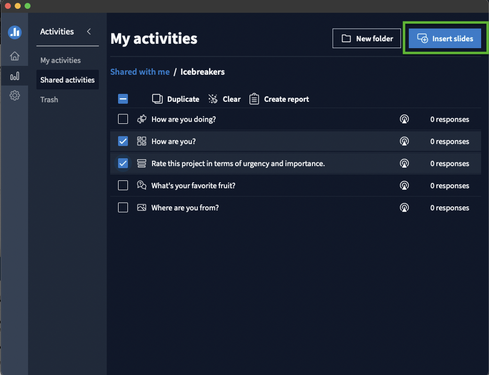This screenshot has width=489, height=375.
Task: Open Trash in the side menu
Action: pos(49,99)
